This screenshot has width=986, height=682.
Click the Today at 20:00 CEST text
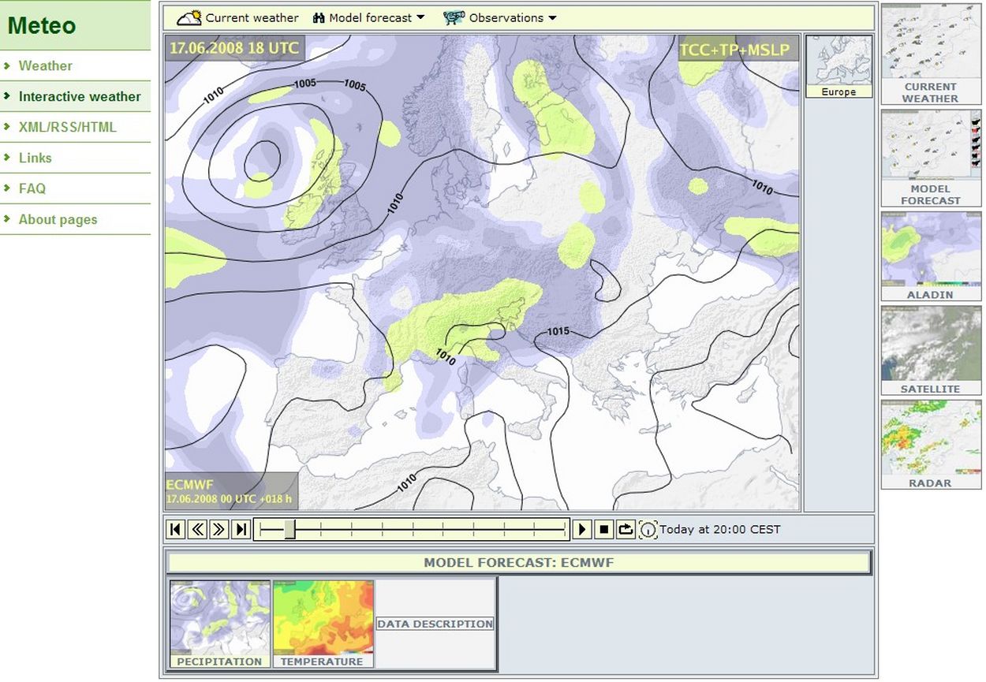coord(719,530)
